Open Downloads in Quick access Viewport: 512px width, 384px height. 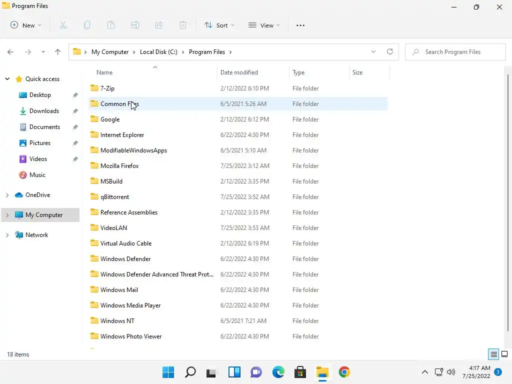[x=44, y=111]
